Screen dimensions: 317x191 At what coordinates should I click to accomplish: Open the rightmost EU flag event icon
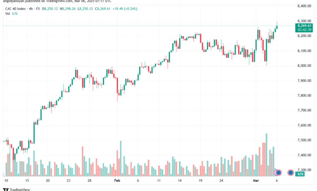(291, 173)
